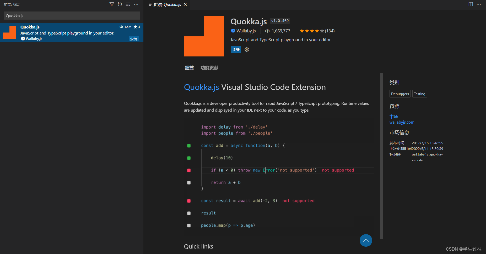Open the 市场 marketplace link
486x254 pixels.
393,117
